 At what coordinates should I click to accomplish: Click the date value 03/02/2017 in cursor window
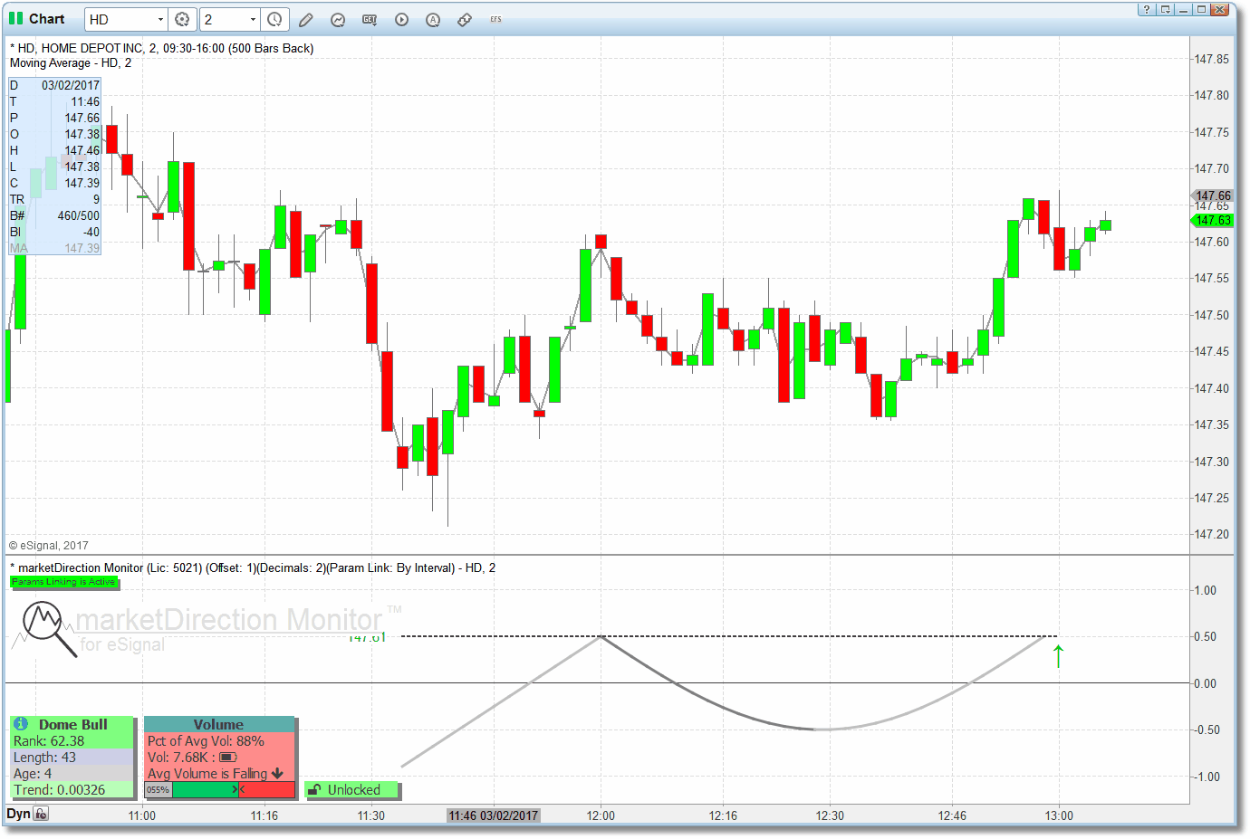point(71,85)
